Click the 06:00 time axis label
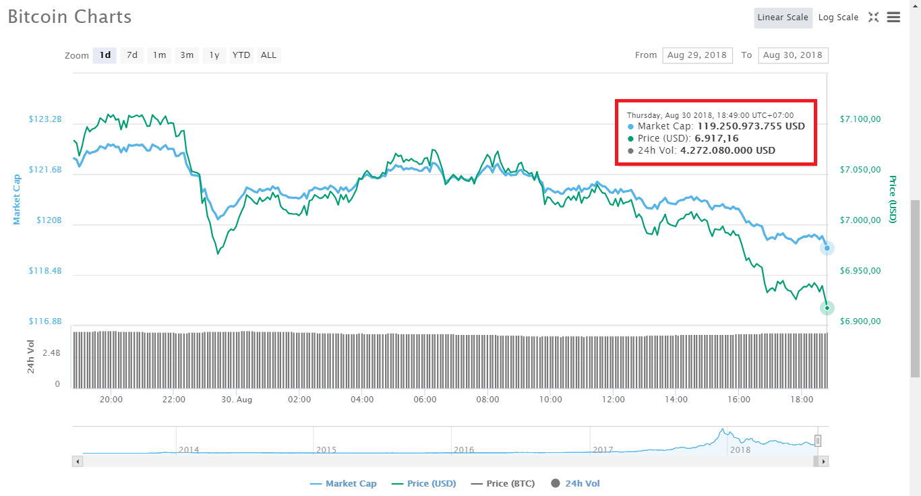The image size is (921, 496). pyautogui.click(x=425, y=399)
